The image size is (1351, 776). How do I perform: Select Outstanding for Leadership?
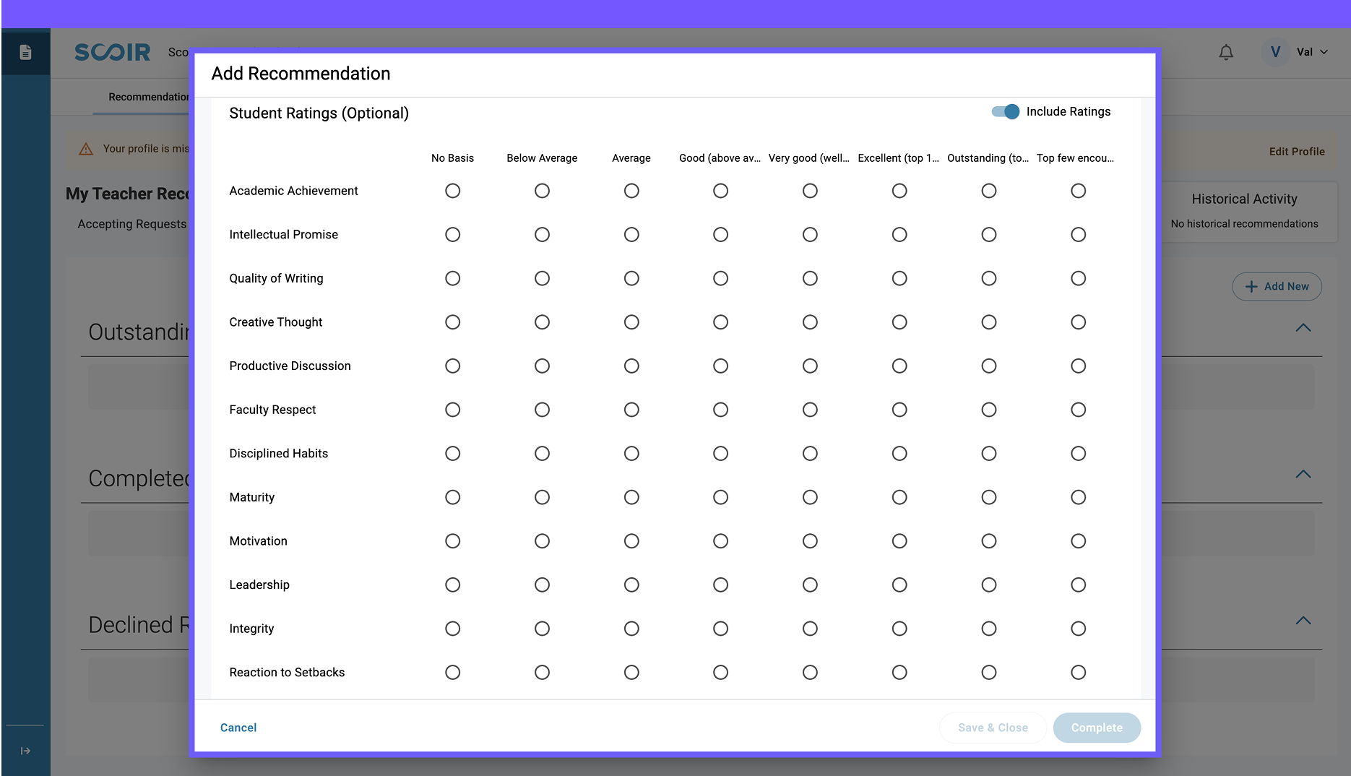pyautogui.click(x=989, y=585)
